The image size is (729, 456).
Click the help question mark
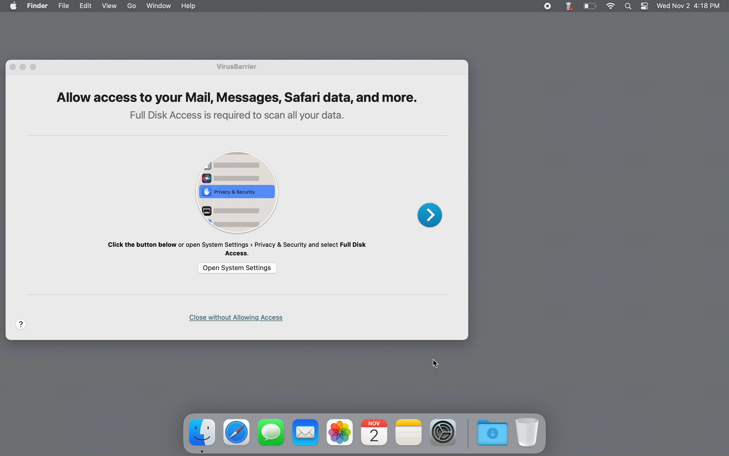point(21,324)
